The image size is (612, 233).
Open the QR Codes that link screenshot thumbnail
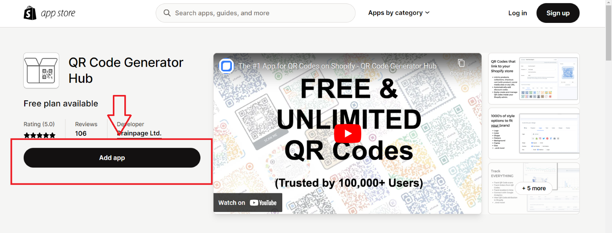(x=534, y=79)
